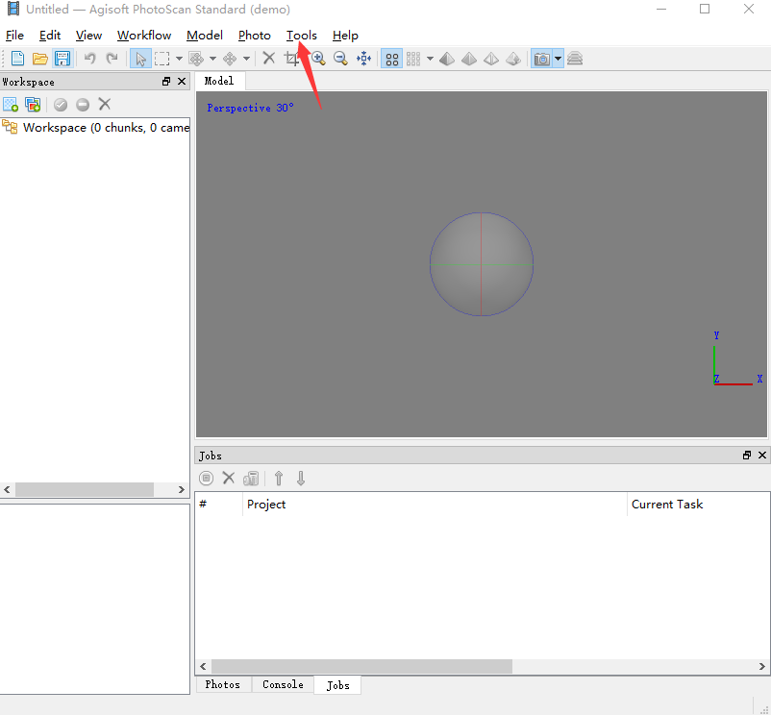Click the Reset View arrows icon

363,59
